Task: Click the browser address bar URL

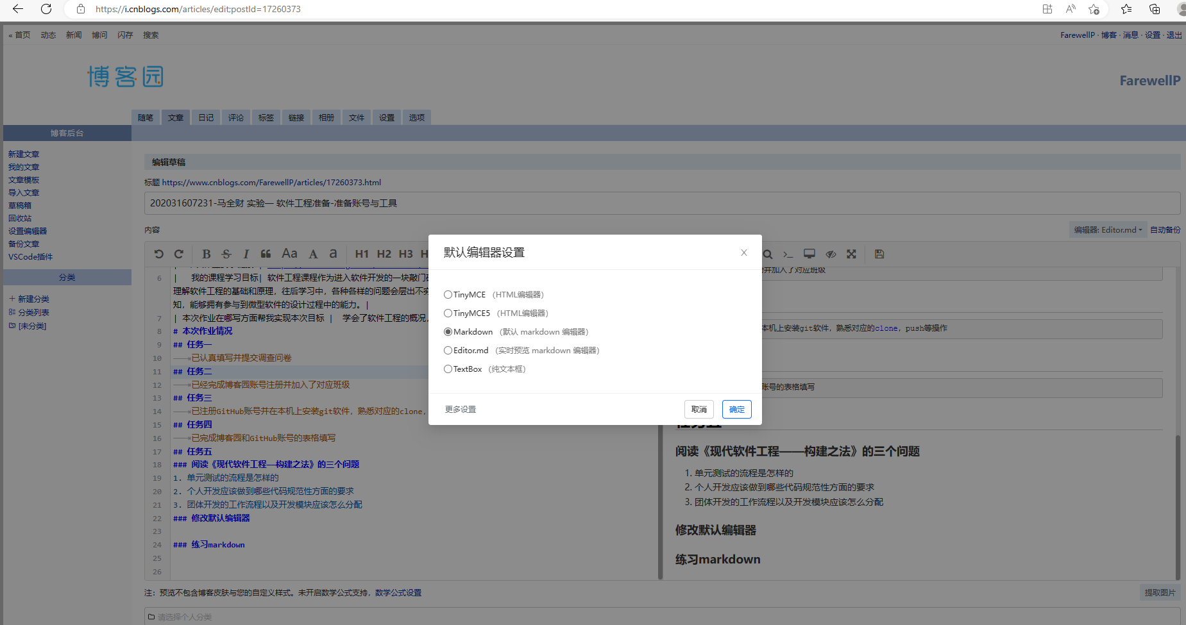Action: tap(198, 9)
